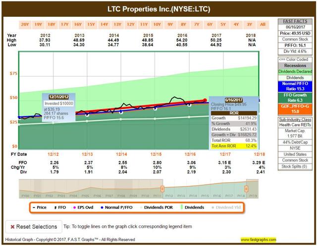Click the Price: 49.95 USD entry
Screen dimensions: 317x246
pos(295,33)
